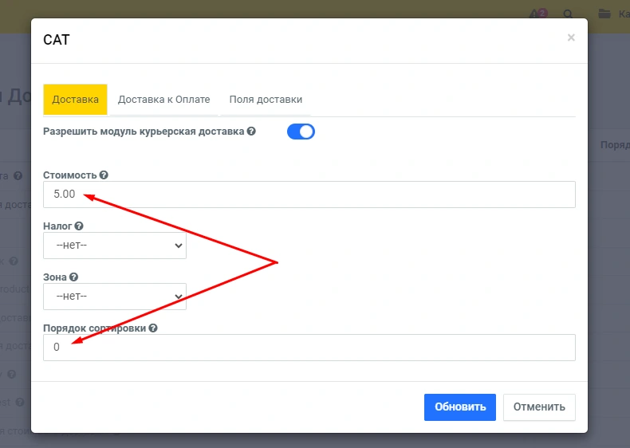Screen dimensions: 630x448
Task: Click the search magnifier icon in header
Action: [569, 14]
